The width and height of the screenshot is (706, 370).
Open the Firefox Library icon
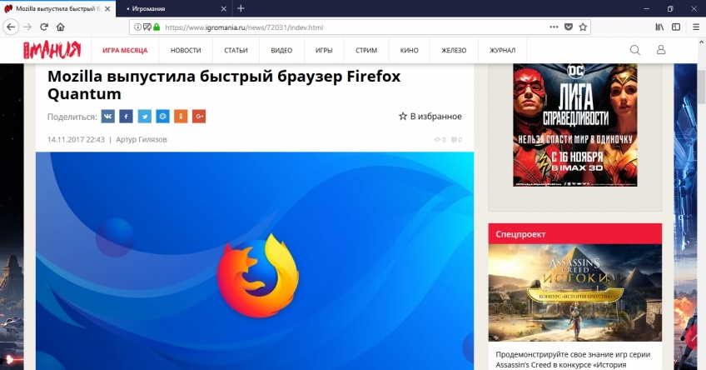coord(659,27)
